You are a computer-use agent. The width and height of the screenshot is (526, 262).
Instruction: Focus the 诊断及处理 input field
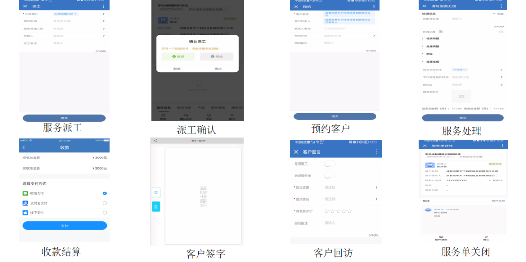(477, 19)
